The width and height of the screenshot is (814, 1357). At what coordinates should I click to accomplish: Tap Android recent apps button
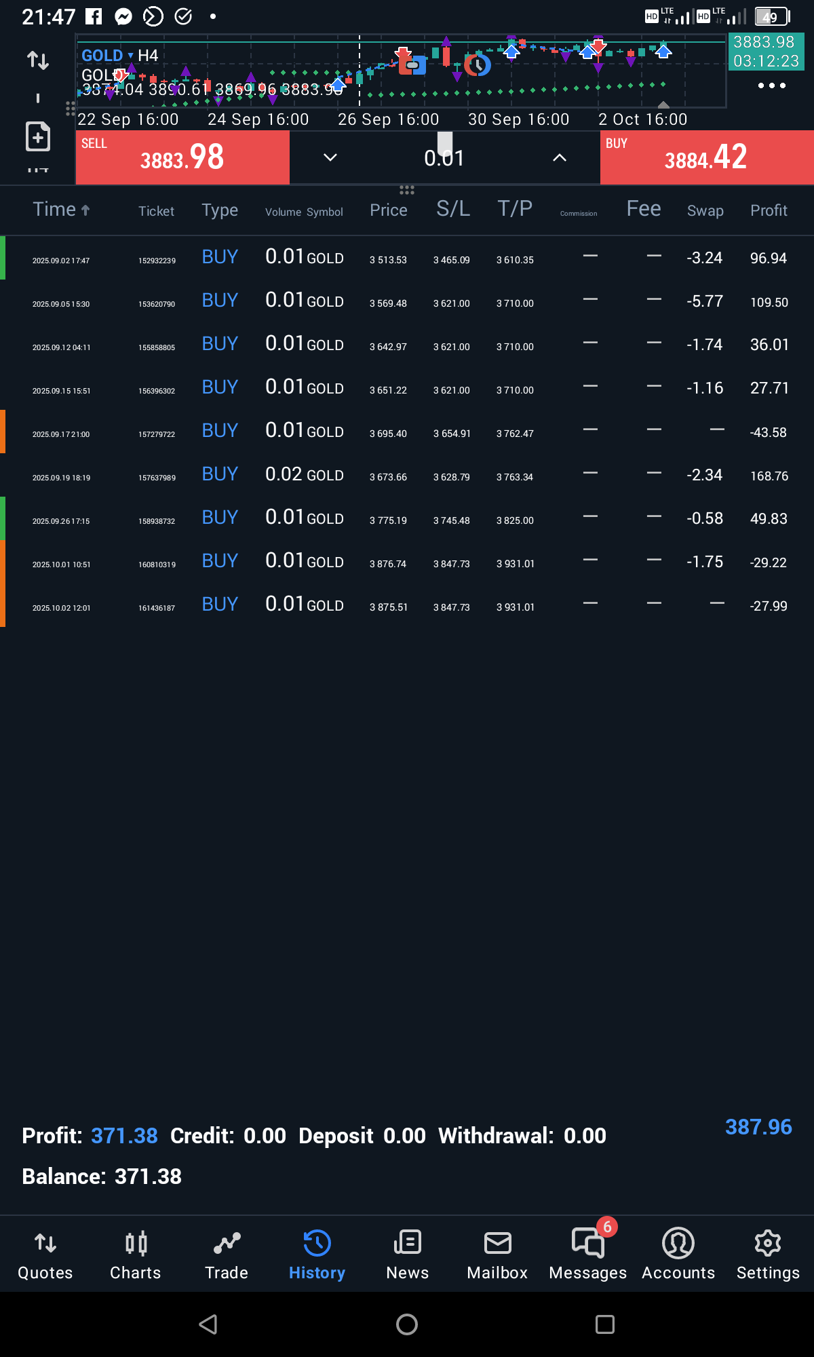[604, 1324]
